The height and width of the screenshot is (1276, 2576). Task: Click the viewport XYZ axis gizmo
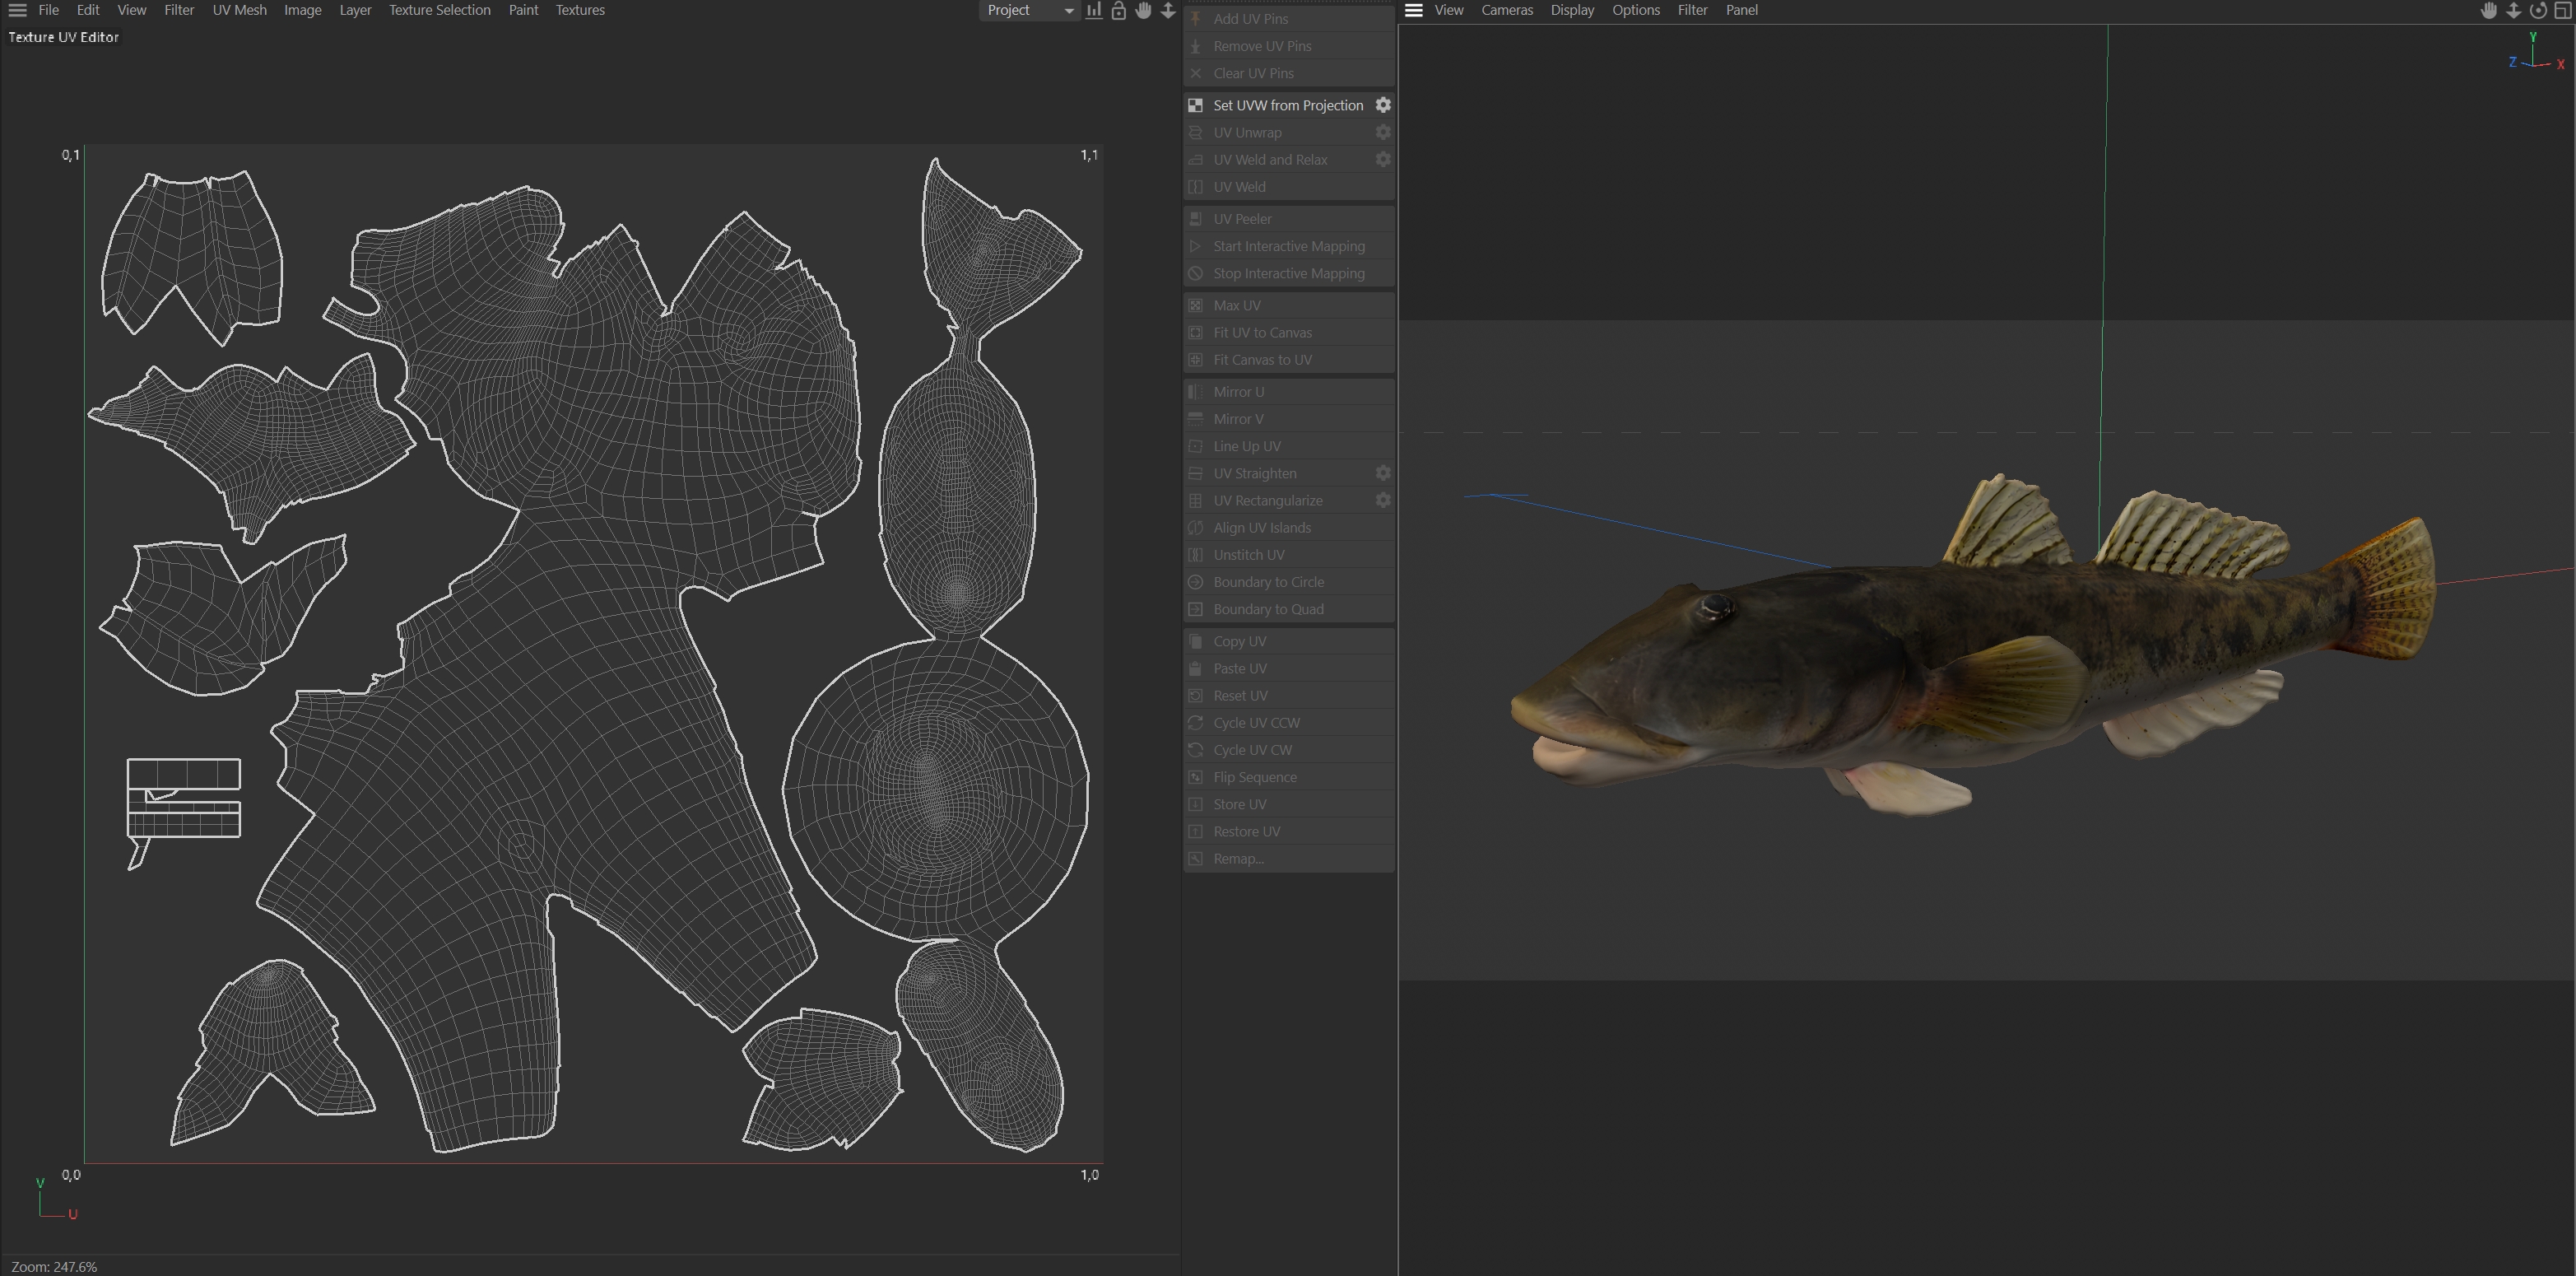coord(2535,57)
